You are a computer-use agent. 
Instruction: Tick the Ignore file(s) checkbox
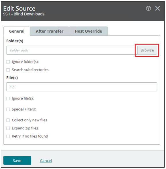tap(8, 98)
